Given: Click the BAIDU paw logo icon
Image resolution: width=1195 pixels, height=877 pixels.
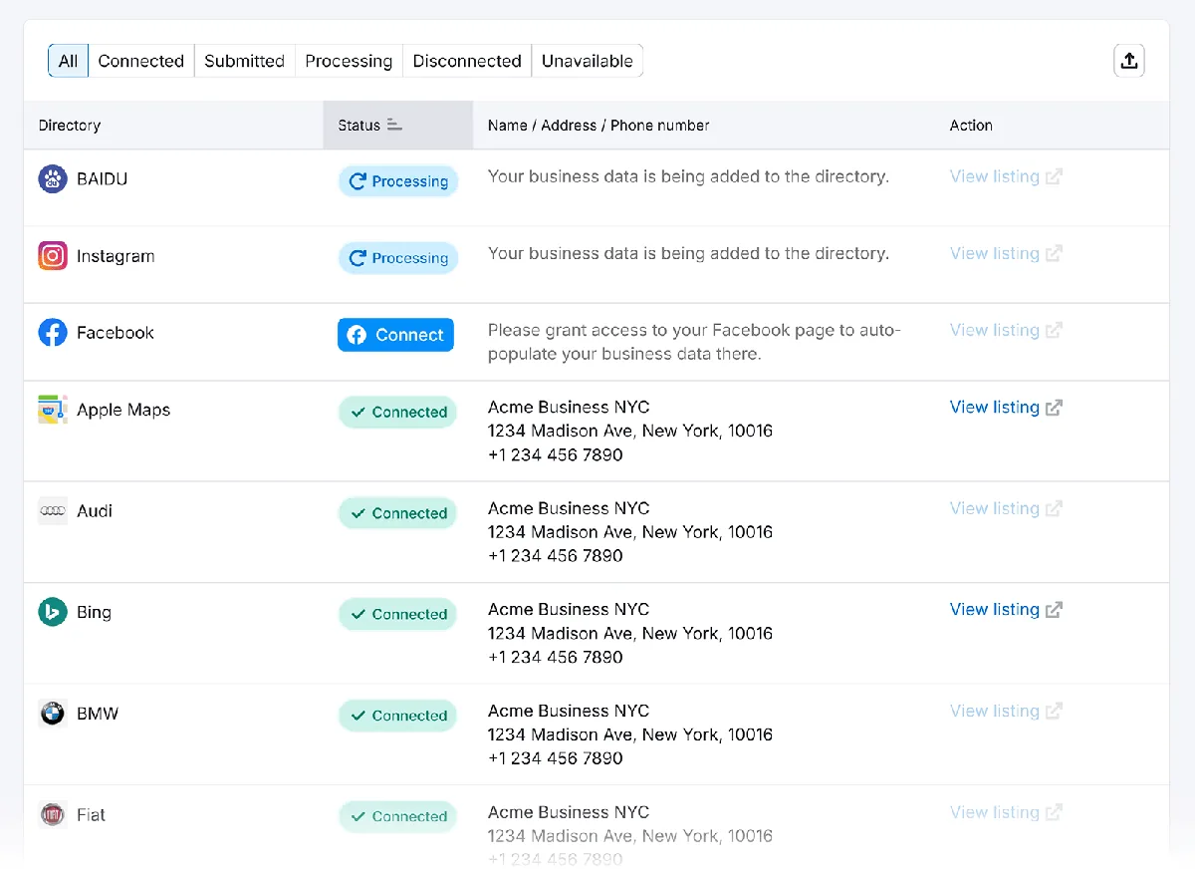Looking at the screenshot, I should [x=53, y=179].
